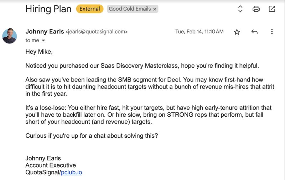The height and width of the screenshot is (180, 285).
Task: Toggle expand all up-down chevrons icon
Action: click(x=240, y=9)
